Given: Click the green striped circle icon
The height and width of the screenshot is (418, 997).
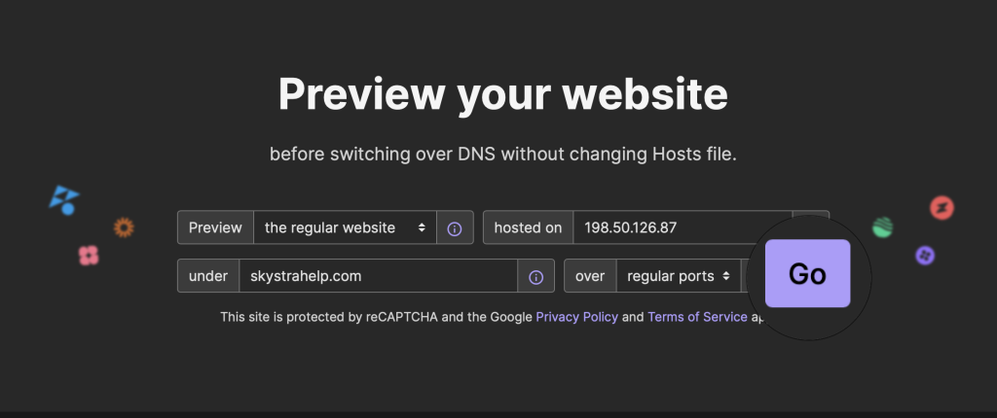Looking at the screenshot, I should [883, 227].
